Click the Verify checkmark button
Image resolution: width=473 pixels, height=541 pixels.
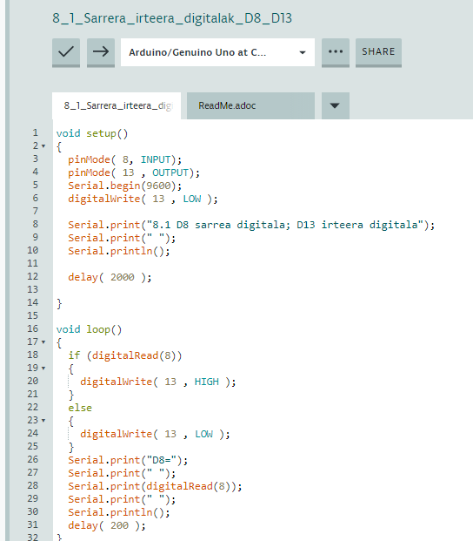coord(66,52)
